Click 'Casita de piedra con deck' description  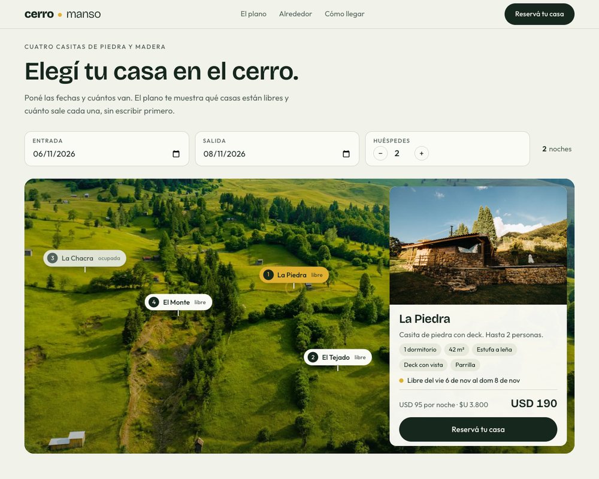471,335
